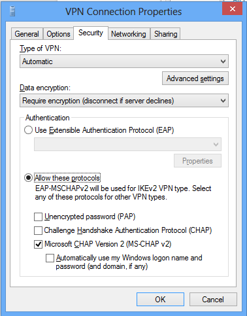Go to the Networking tab
The width and height of the screenshot is (247, 316).
click(129, 34)
